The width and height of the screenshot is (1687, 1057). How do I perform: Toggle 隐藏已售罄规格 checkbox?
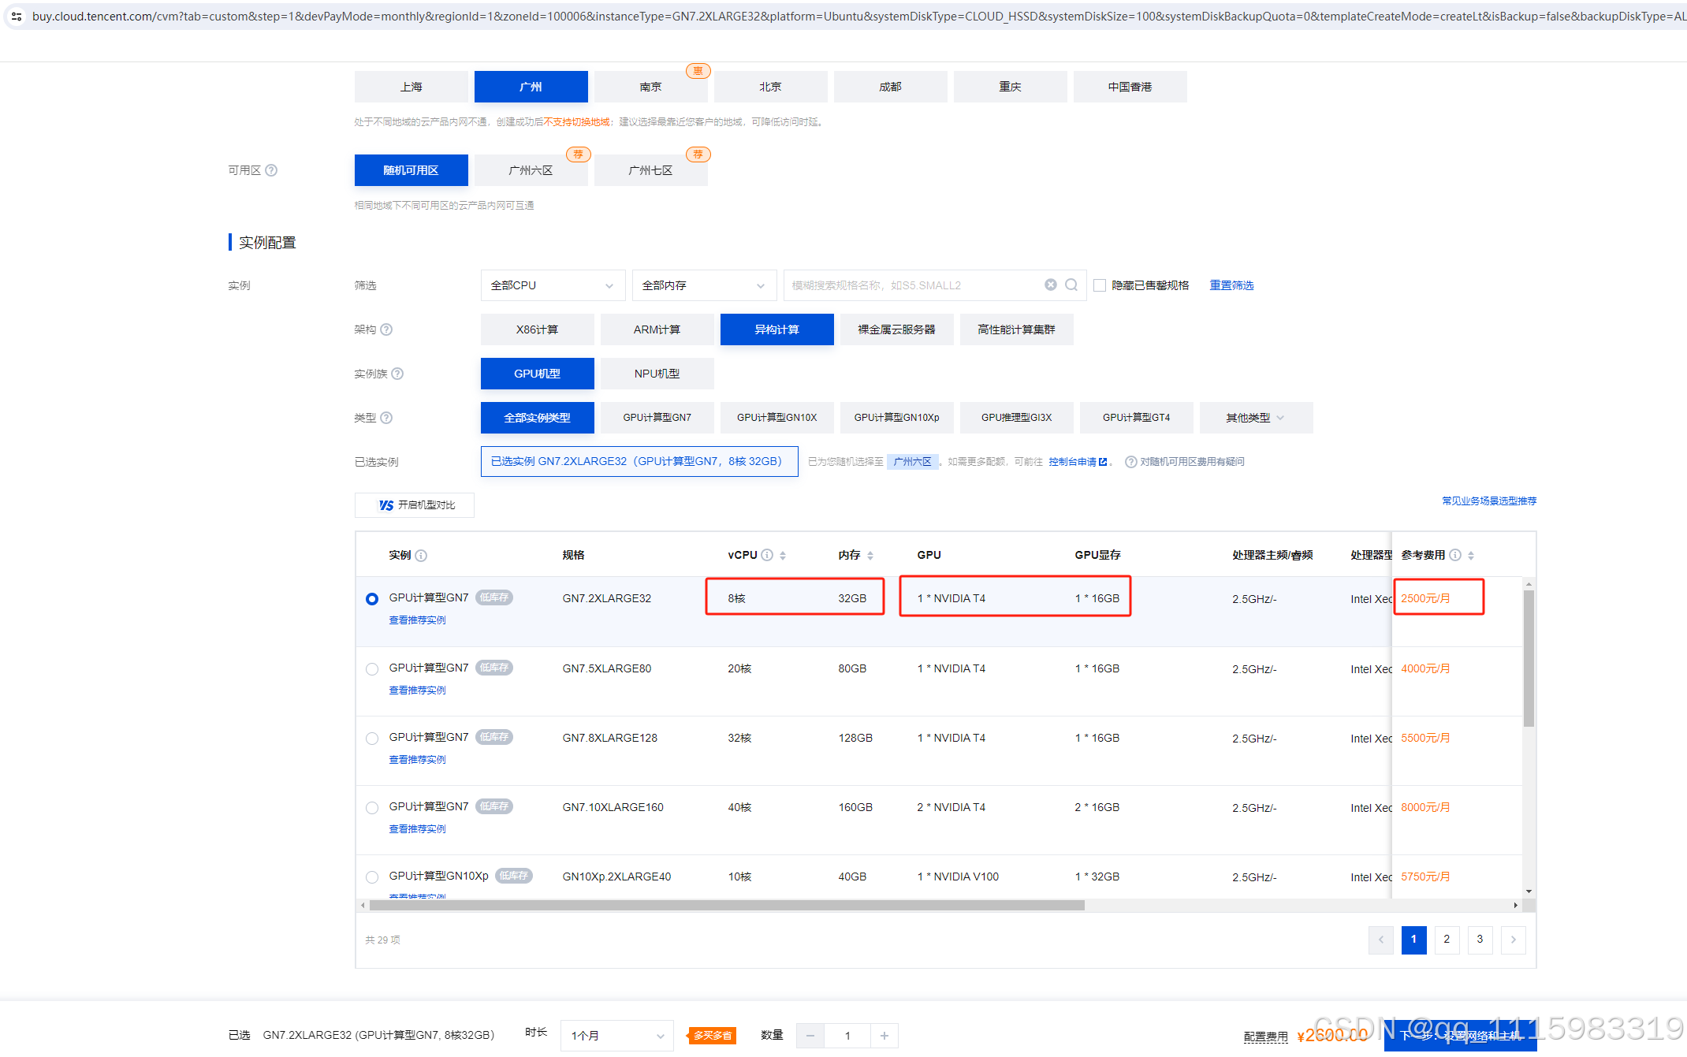(1100, 285)
